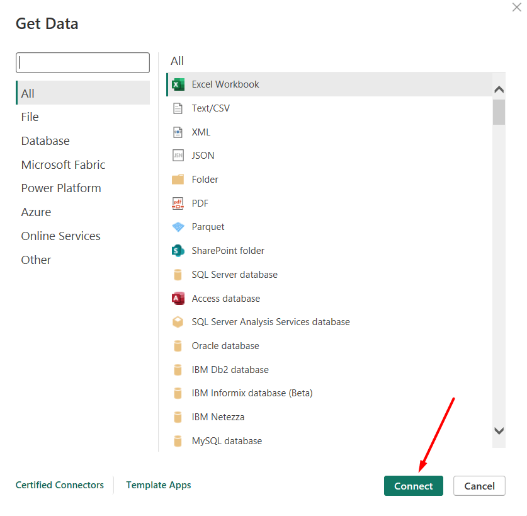The height and width of the screenshot is (516, 527).
Task: Click the Excel Workbook icon
Action: 178,84
